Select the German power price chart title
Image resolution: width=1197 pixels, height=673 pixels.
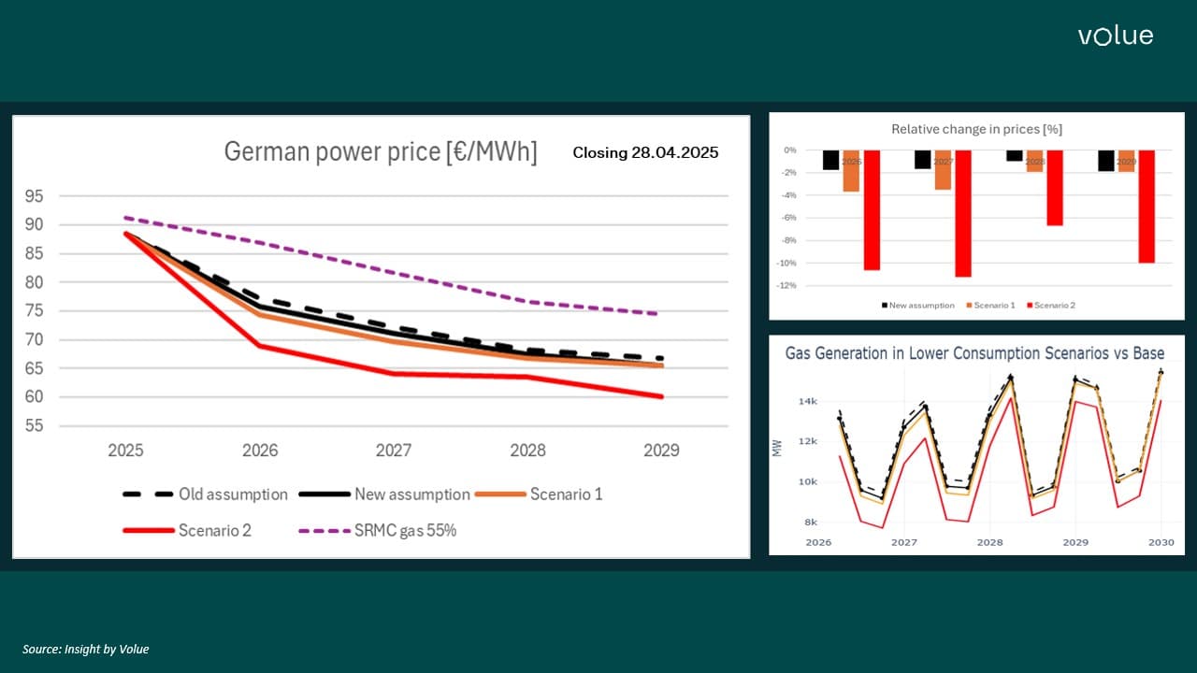pyautogui.click(x=380, y=152)
